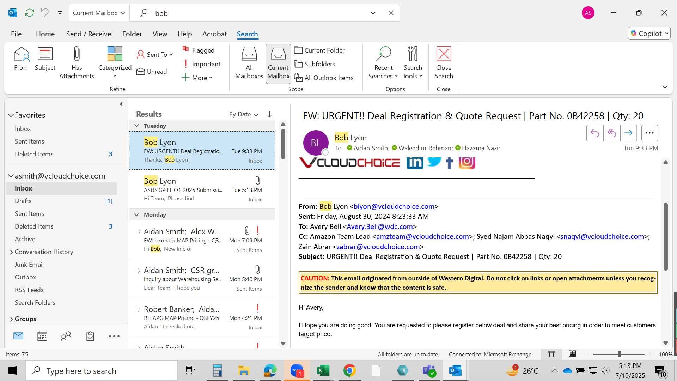The image size is (677, 381).
Task: Open blyon@vcloudchoice.com link
Action: pyautogui.click(x=394, y=206)
